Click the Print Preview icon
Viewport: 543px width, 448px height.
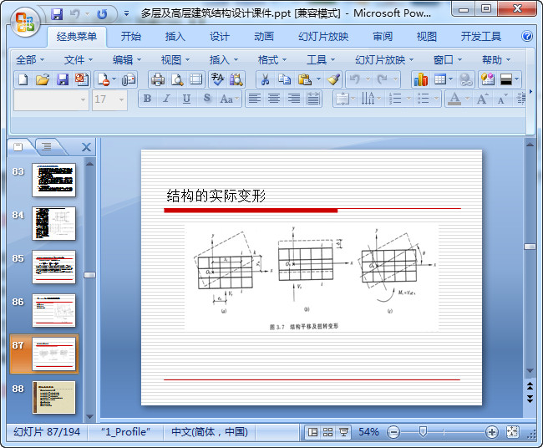[x=177, y=79]
